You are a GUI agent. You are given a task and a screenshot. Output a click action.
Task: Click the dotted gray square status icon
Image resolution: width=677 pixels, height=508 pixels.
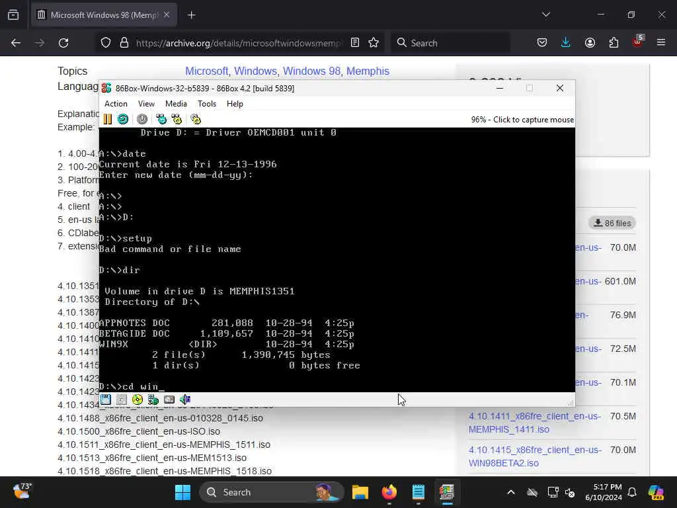click(x=122, y=400)
